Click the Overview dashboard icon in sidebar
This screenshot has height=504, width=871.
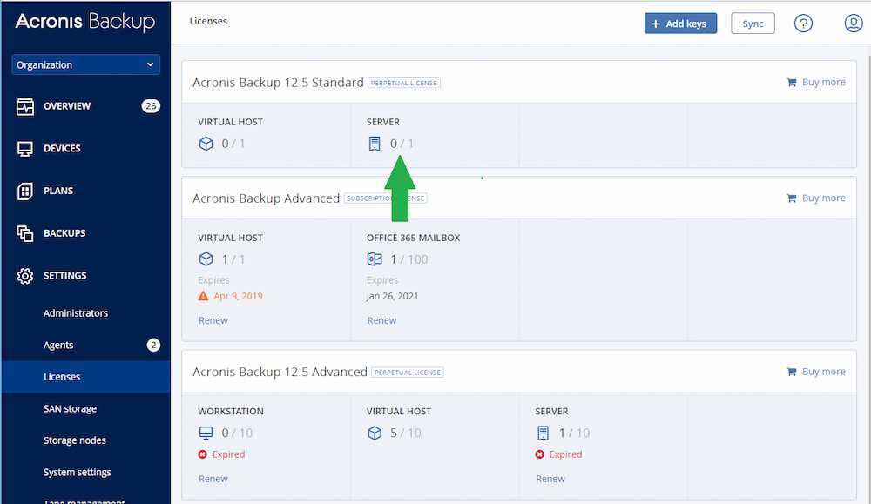(25, 106)
